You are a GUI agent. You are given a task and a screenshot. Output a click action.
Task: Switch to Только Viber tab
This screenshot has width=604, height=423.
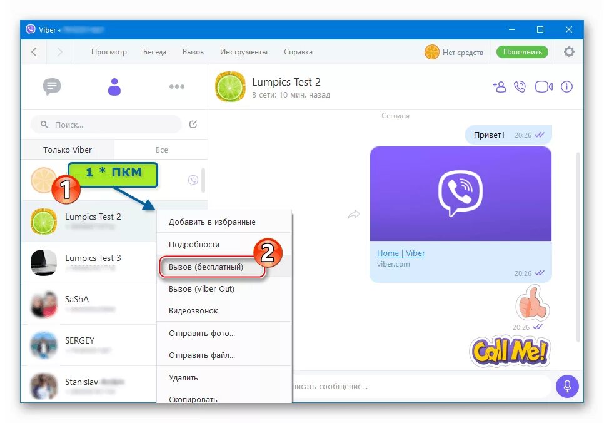point(68,150)
